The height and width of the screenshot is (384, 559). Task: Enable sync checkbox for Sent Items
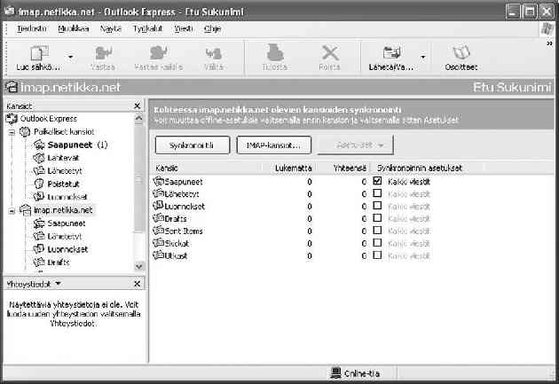pos(377,231)
